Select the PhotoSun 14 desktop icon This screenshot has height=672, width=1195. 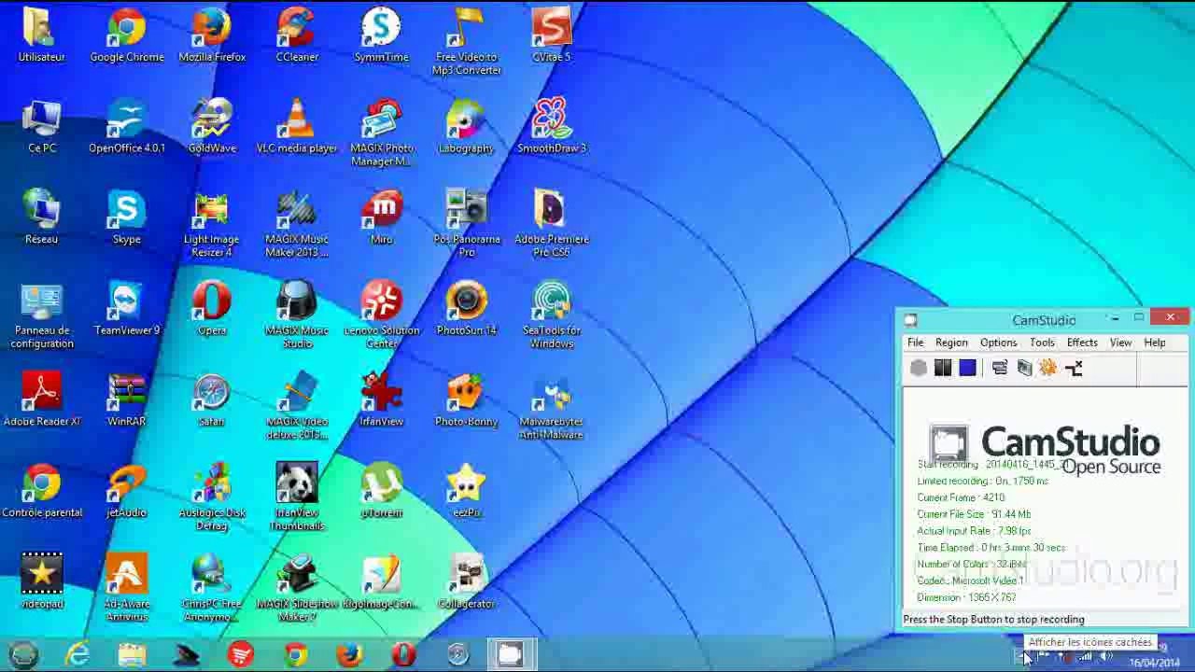pos(467,309)
